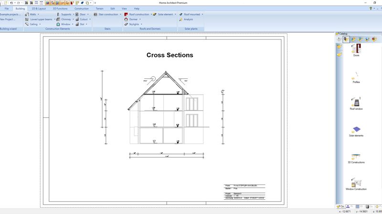
Task: Expand the Supports dropdown arrow
Action: (74, 14)
